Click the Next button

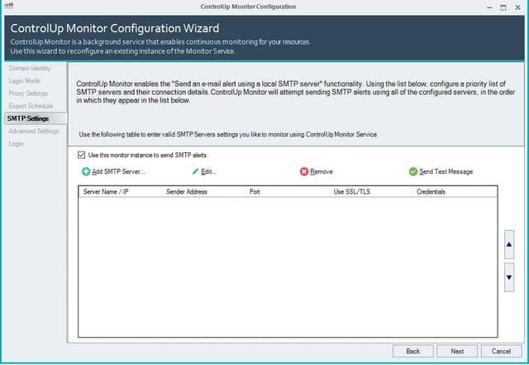tap(457, 351)
